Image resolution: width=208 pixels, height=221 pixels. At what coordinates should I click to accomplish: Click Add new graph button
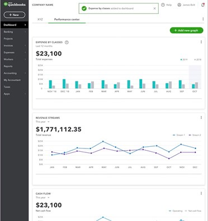coord(186,30)
